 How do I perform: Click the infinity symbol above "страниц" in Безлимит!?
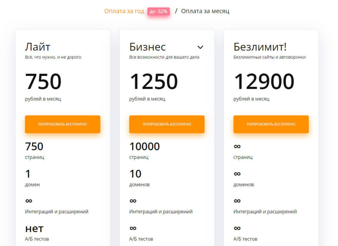point(237,146)
